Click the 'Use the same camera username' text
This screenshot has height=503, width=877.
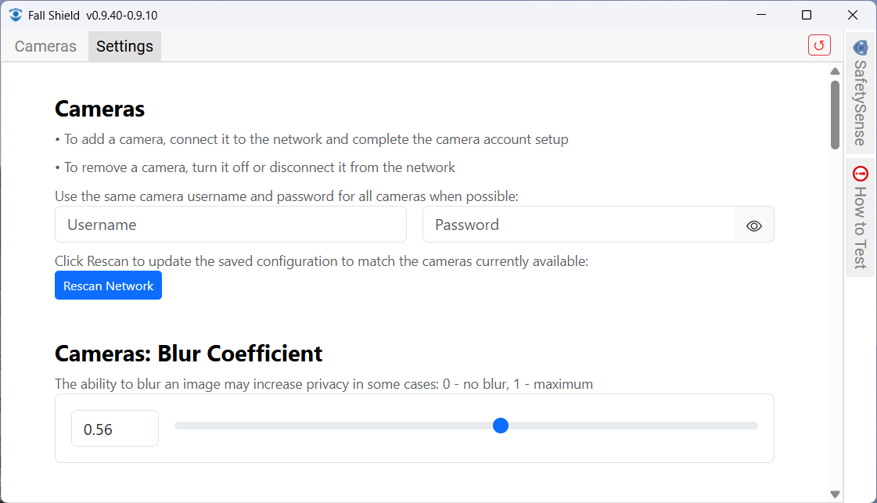(286, 196)
